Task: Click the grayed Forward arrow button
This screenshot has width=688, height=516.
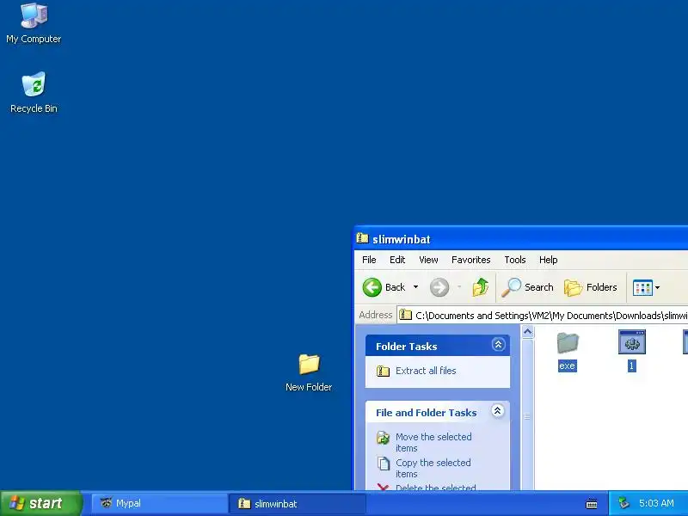Action: click(439, 287)
